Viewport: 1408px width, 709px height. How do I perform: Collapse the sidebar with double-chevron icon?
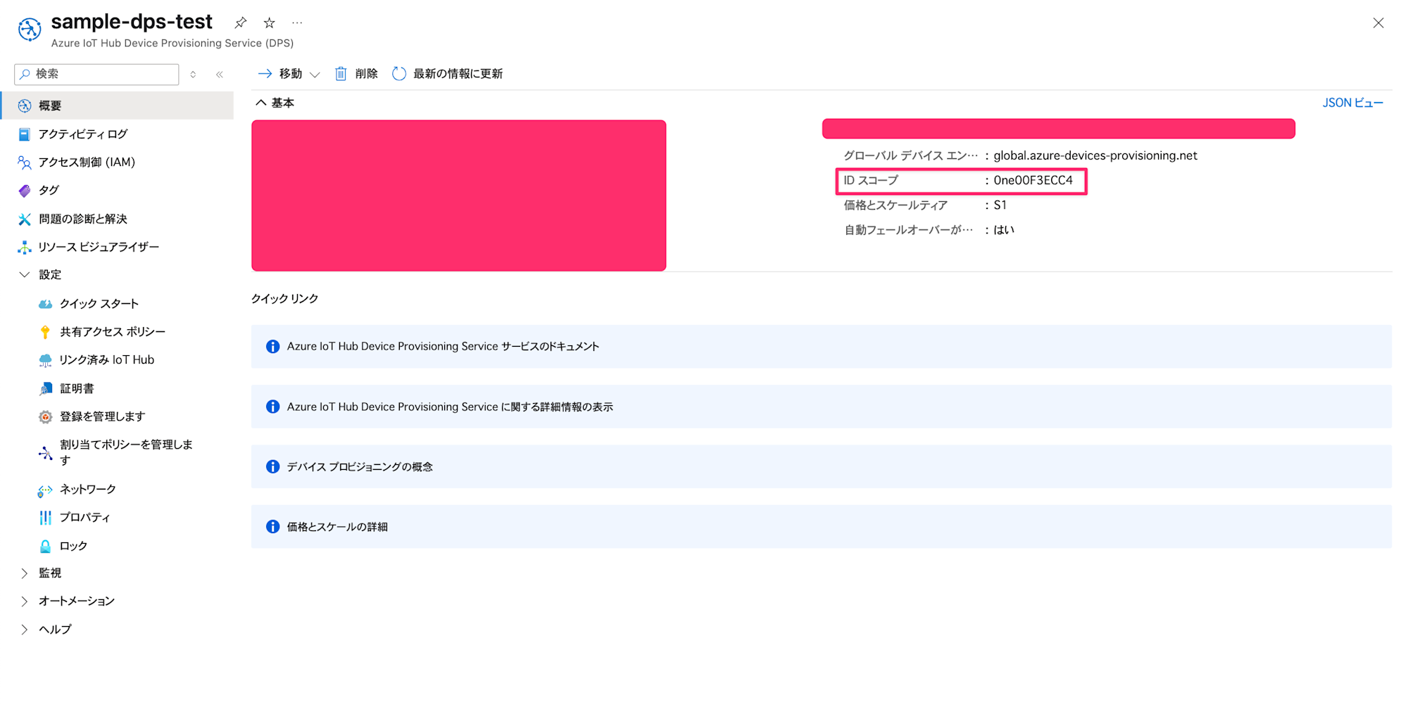220,74
